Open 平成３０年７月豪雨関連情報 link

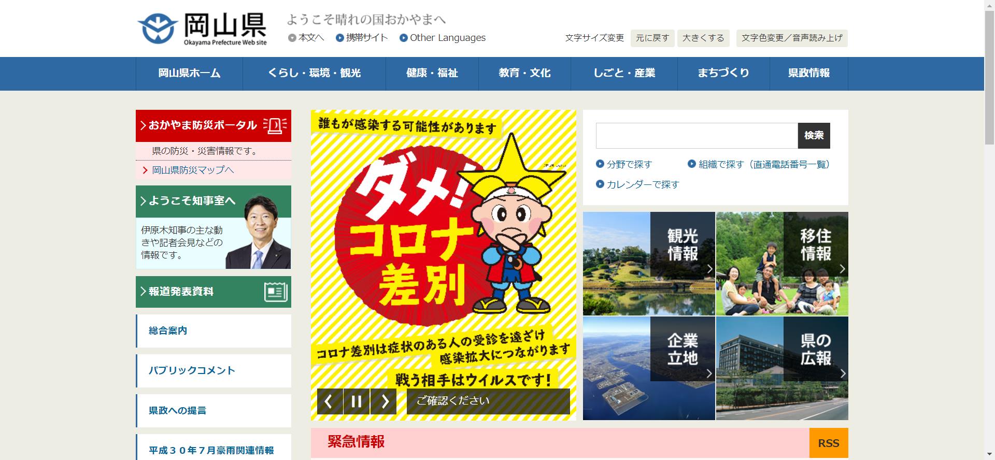(x=214, y=448)
